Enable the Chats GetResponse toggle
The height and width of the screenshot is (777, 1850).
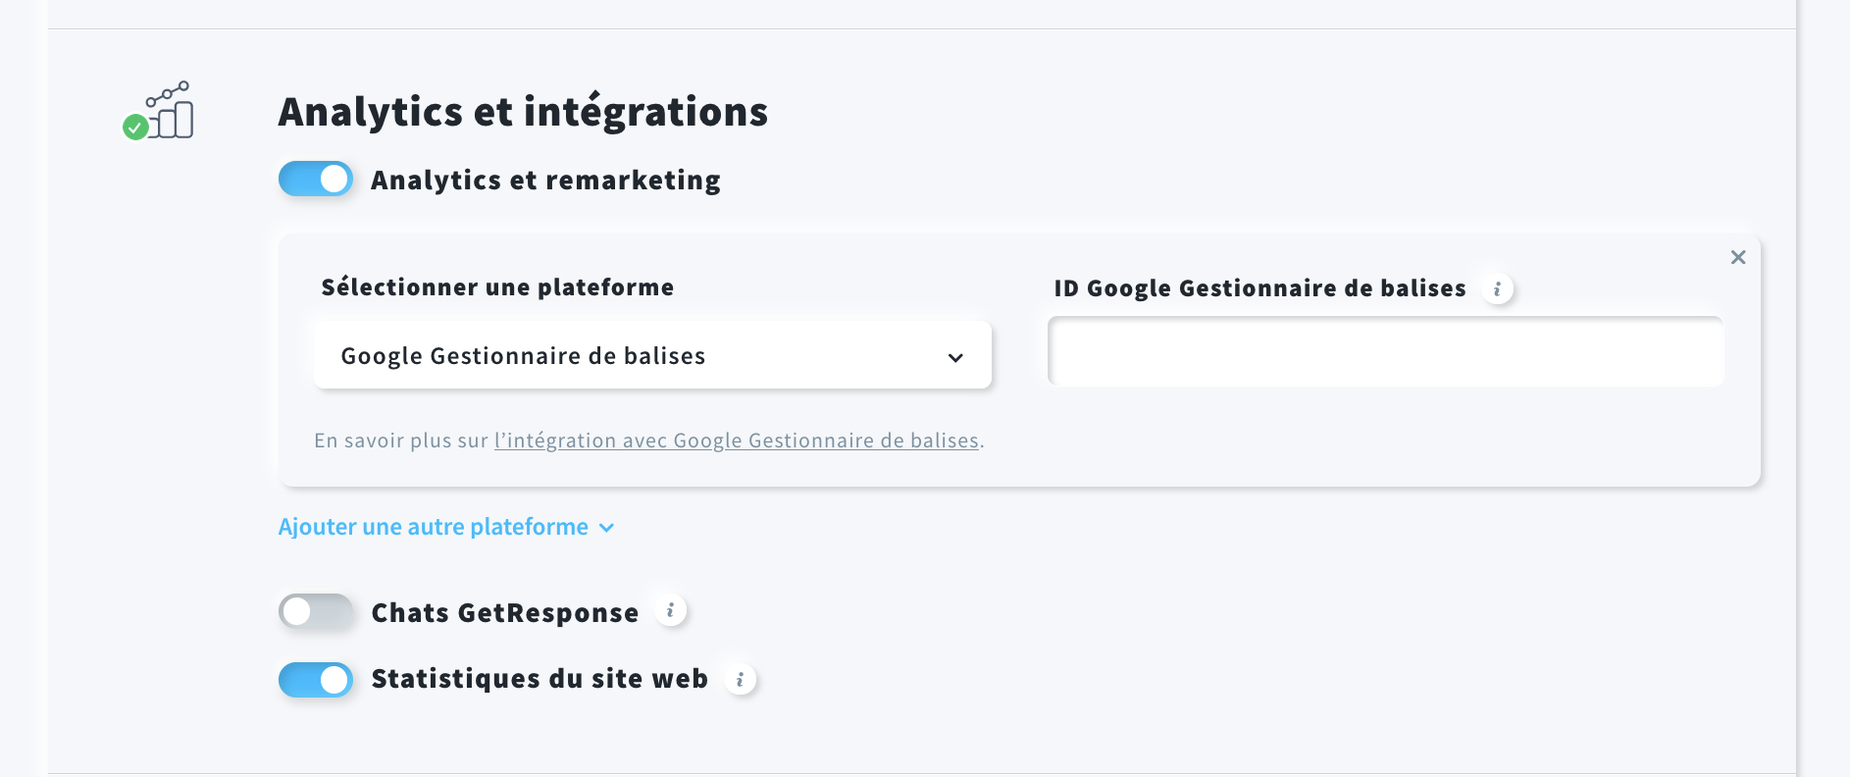pyautogui.click(x=316, y=611)
